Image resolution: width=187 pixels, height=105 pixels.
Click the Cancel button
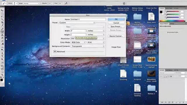[x=116, y=23]
